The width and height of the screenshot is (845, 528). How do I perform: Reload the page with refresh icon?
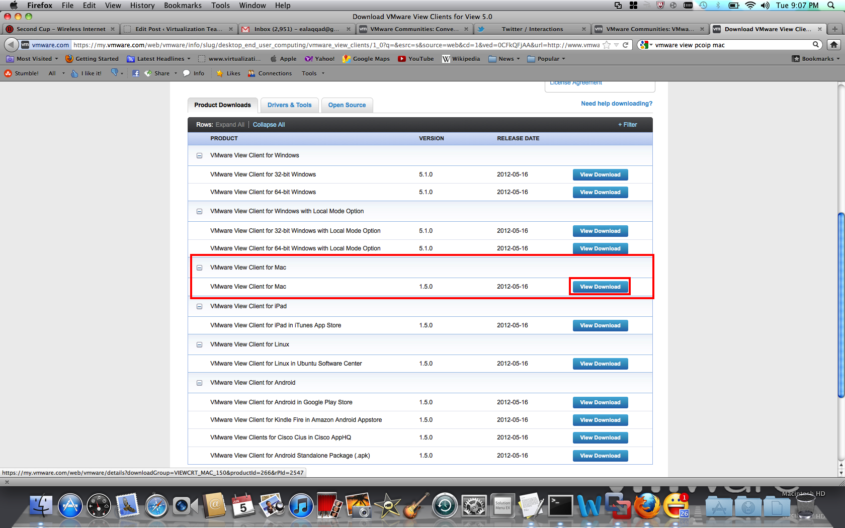pos(626,45)
